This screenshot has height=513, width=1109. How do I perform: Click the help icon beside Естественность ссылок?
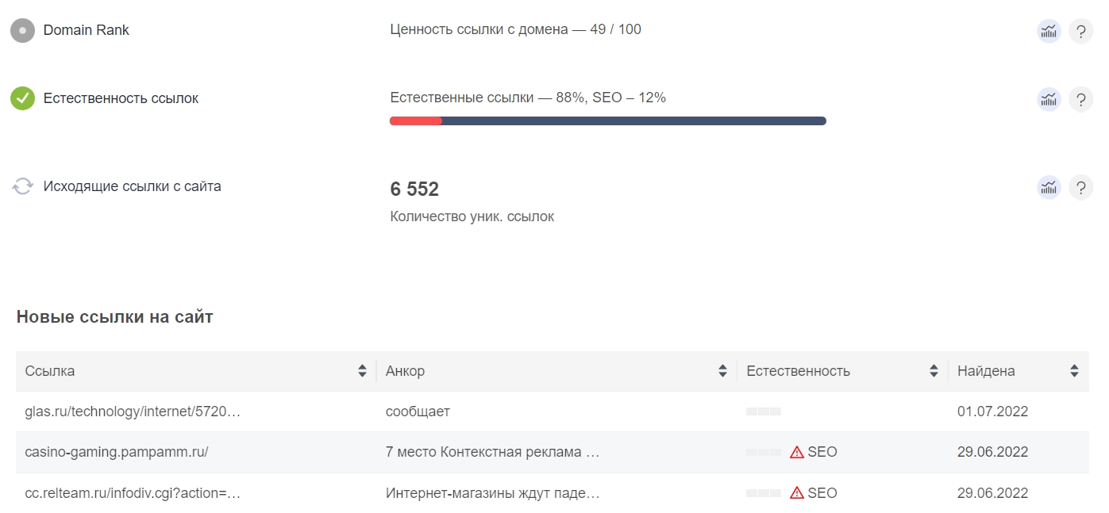pos(1080,99)
